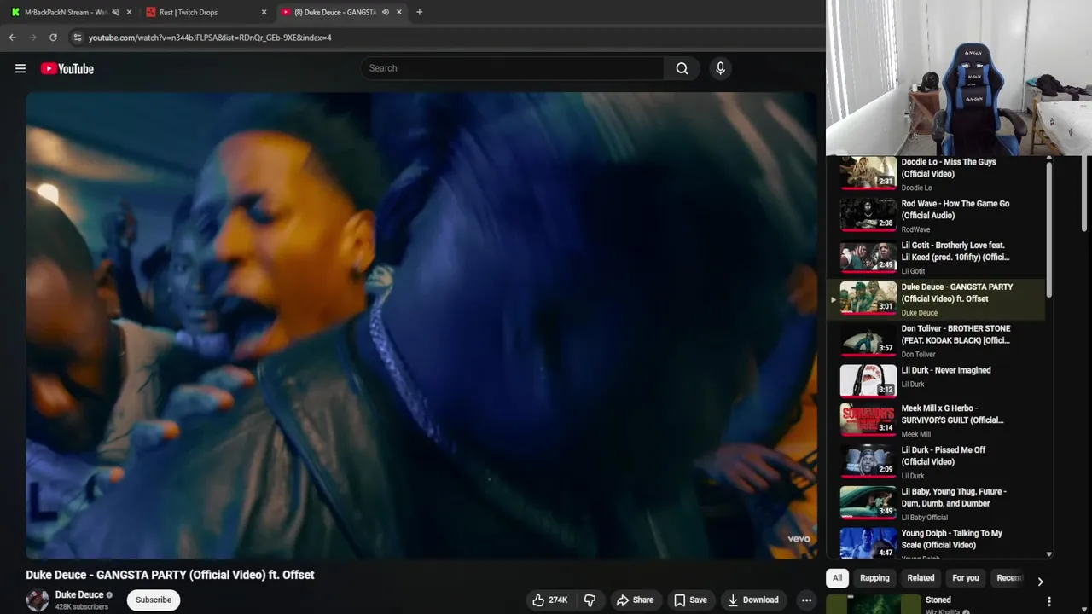Viewport: 1092px width, 614px height.
Task: Subscribe to Duke Deuce
Action: (154, 600)
